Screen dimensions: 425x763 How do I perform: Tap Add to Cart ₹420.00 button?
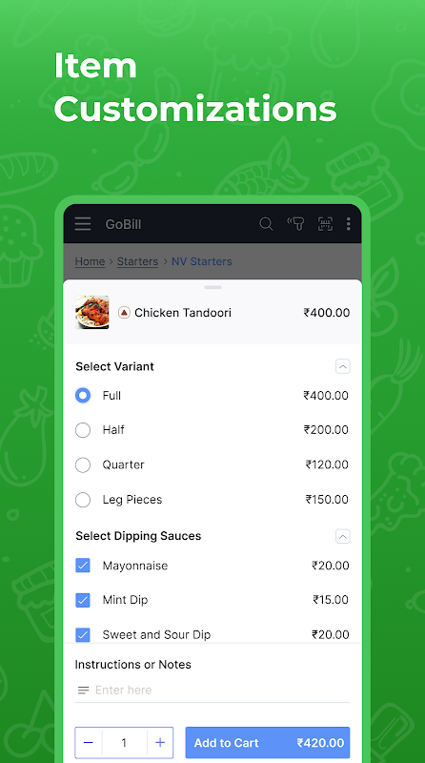point(268,743)
